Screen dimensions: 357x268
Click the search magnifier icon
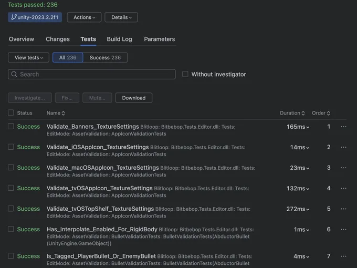click(14, 75)
